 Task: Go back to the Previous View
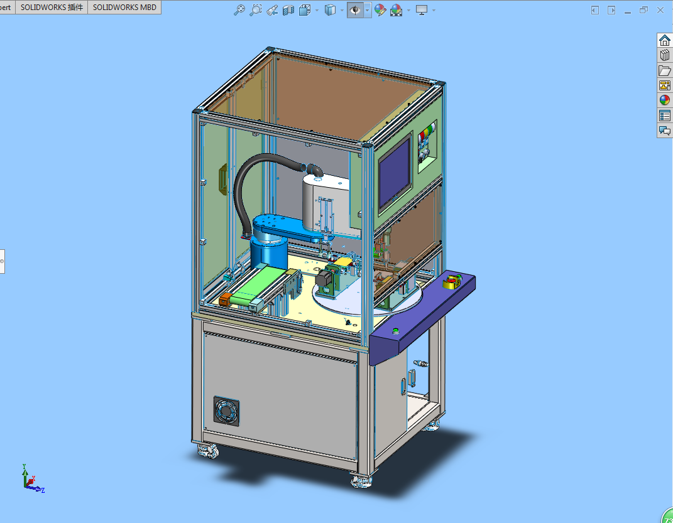point(272,10)
